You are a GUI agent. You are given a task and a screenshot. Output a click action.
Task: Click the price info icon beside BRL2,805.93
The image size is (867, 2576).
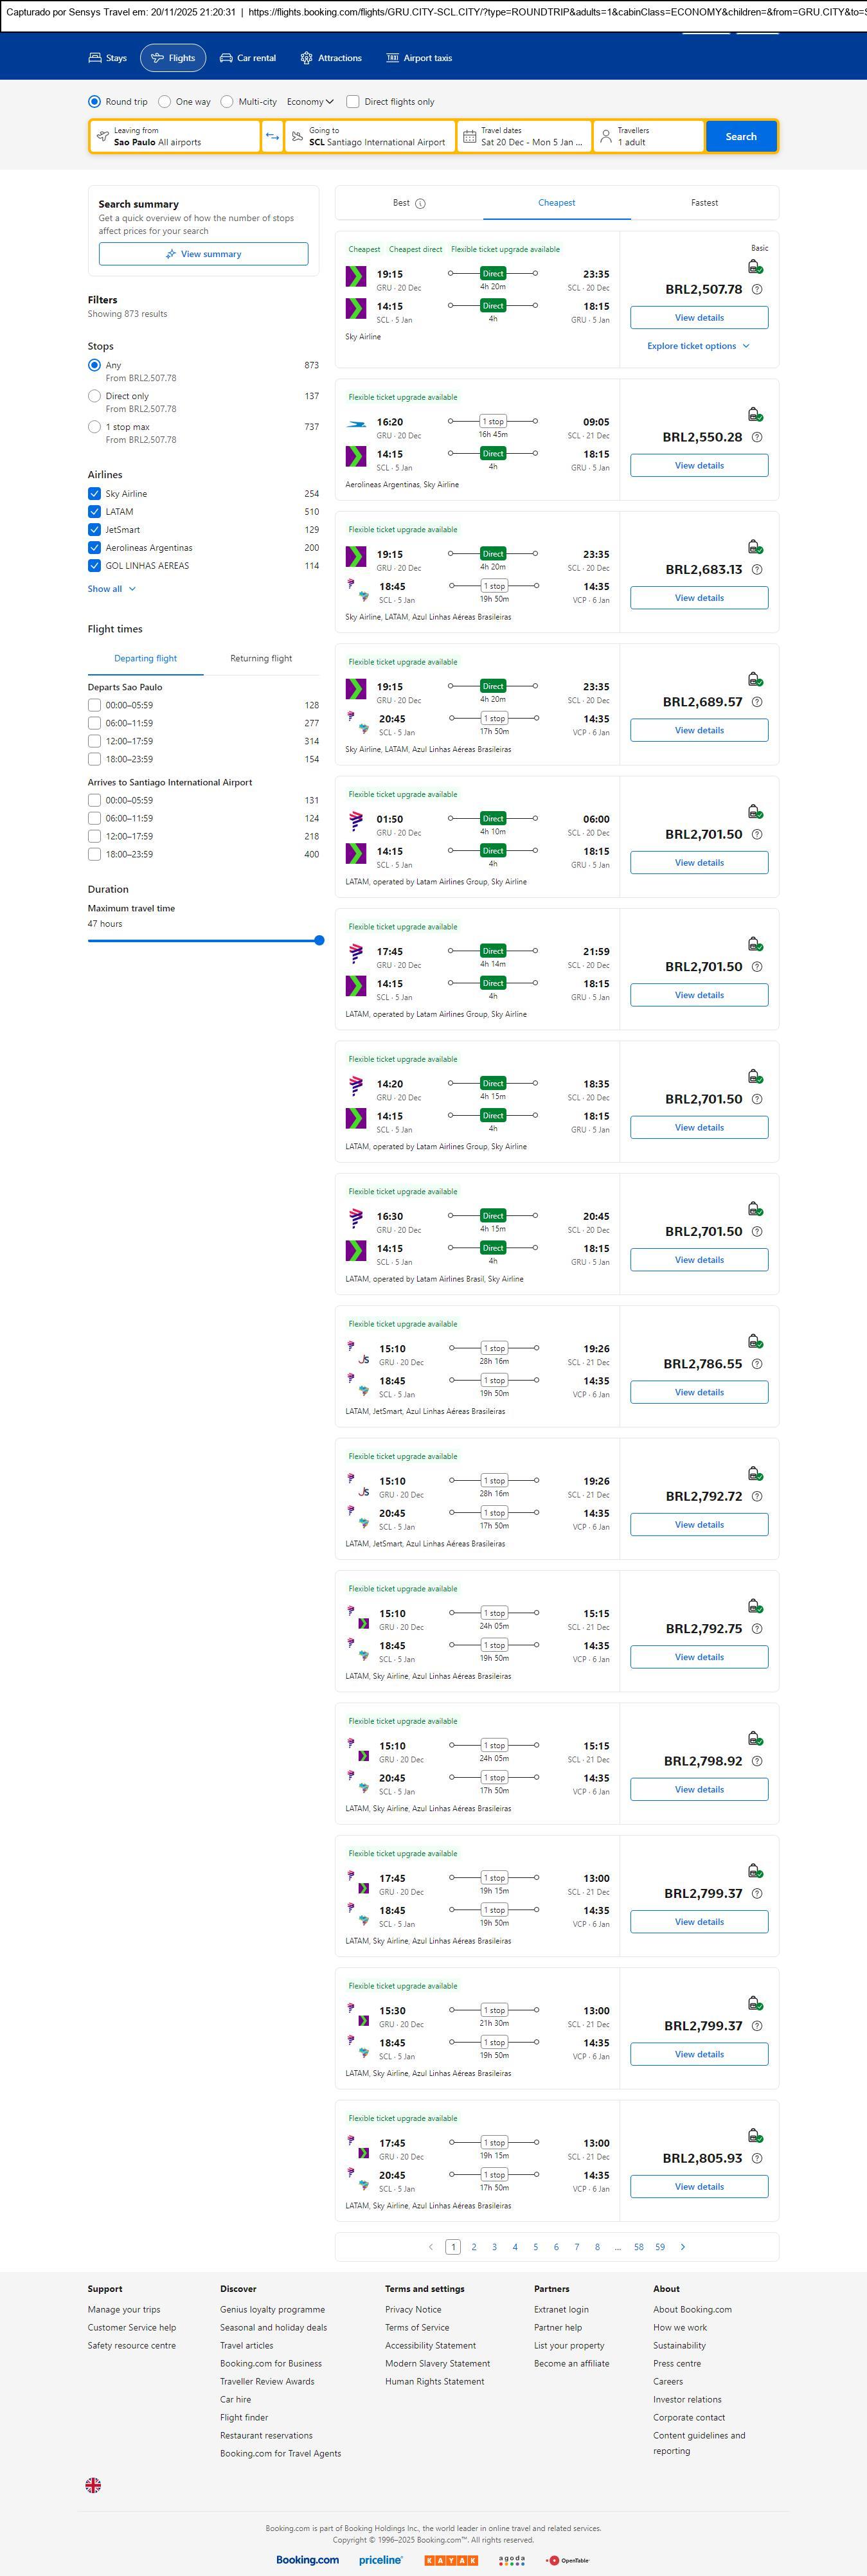[x=757, y=2159]
